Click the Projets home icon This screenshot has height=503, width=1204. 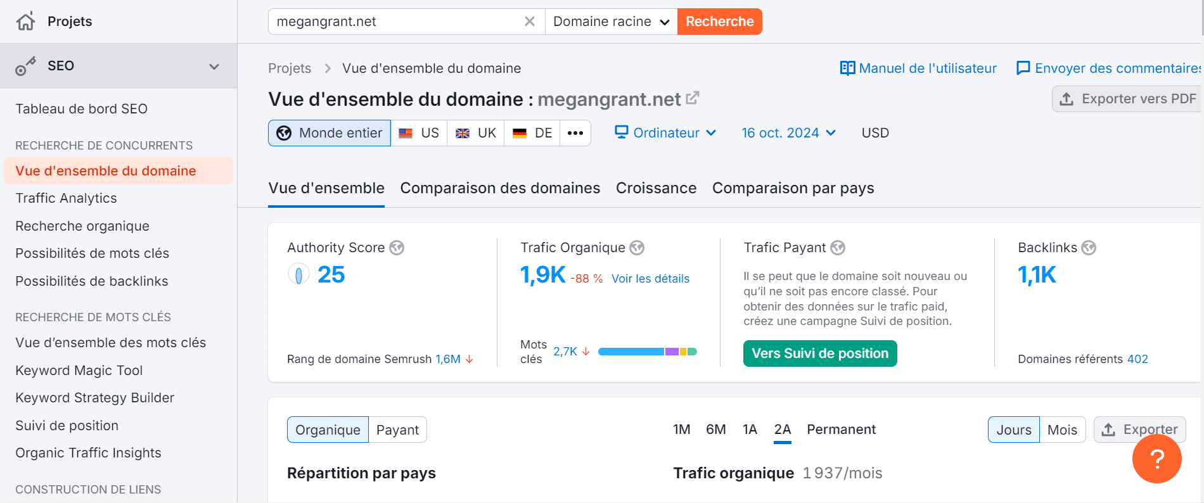(x=26, y=21)
